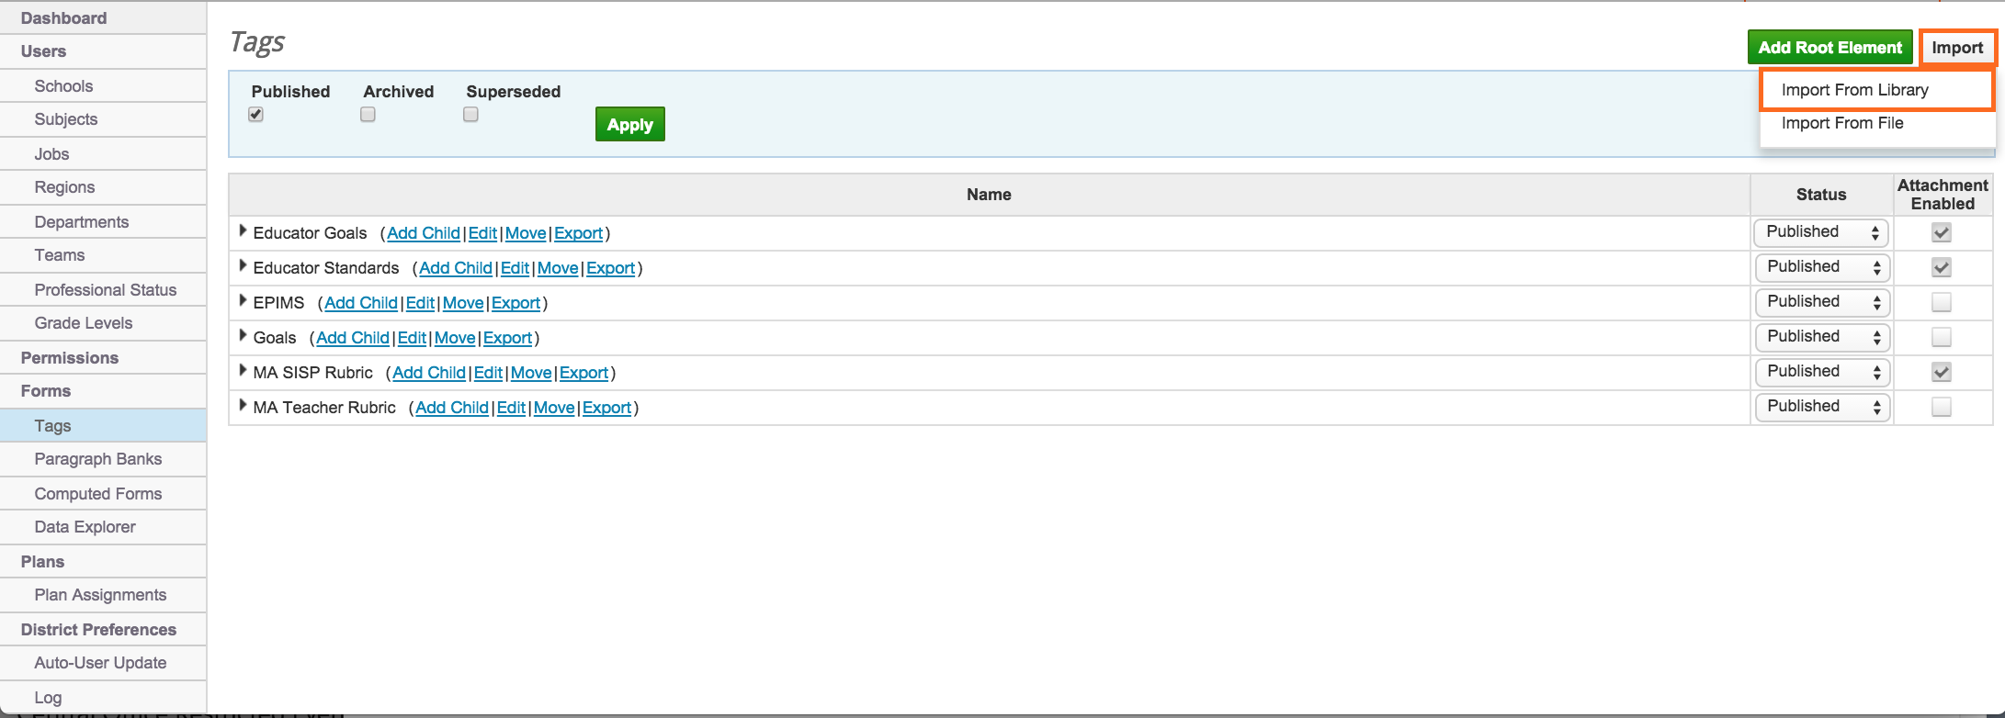Enable the Archived filter checkbox
Screen dimensions: 2005x718
pos(368,115)
